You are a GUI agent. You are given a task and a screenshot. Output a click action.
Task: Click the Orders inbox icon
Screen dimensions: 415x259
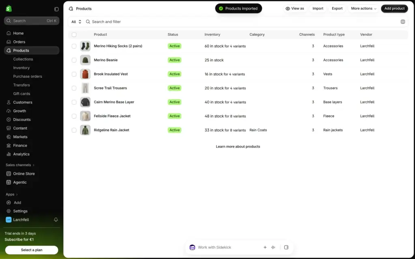[9, 42]
